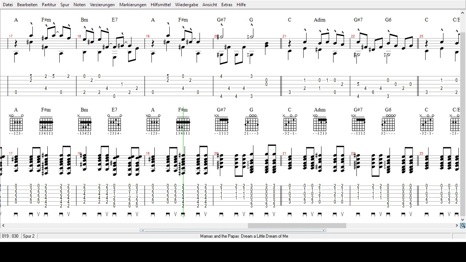Open the Bearbeiten menu

(x=27, y=5)
